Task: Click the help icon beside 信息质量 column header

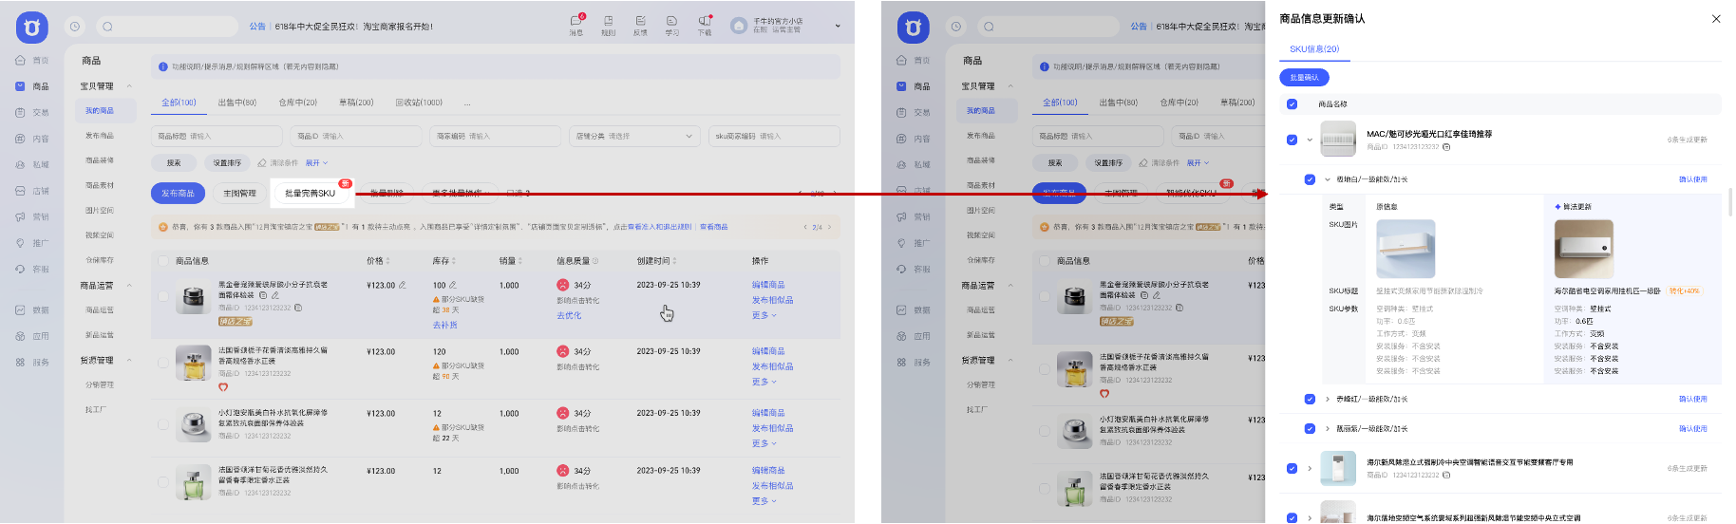Action: click(597, 261)
